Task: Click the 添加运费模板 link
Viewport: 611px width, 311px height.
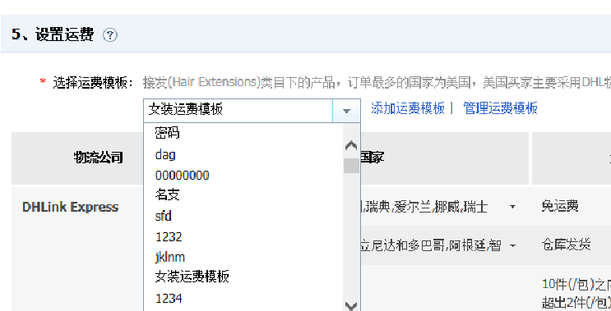Action: (408, 108)
